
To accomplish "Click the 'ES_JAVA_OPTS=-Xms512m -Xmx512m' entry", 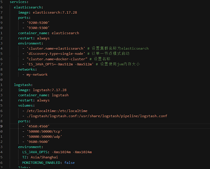I will point(60,64).
